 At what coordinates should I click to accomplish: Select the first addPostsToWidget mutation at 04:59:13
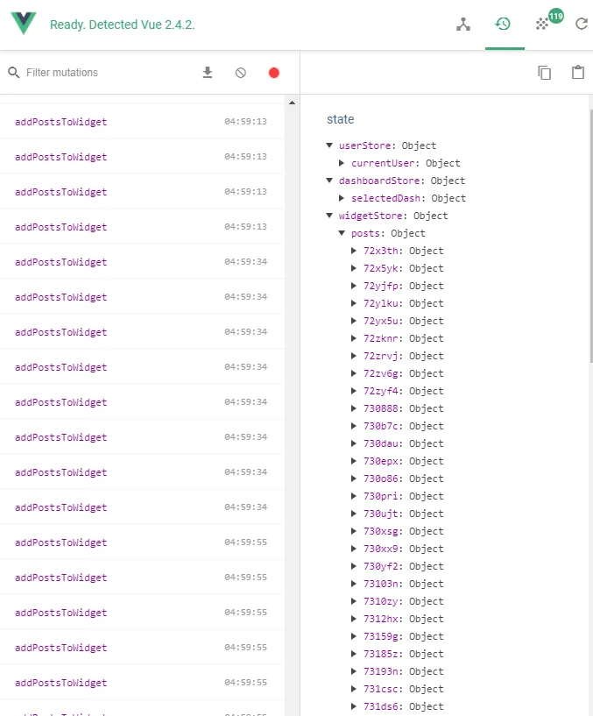tap(61, 122)
